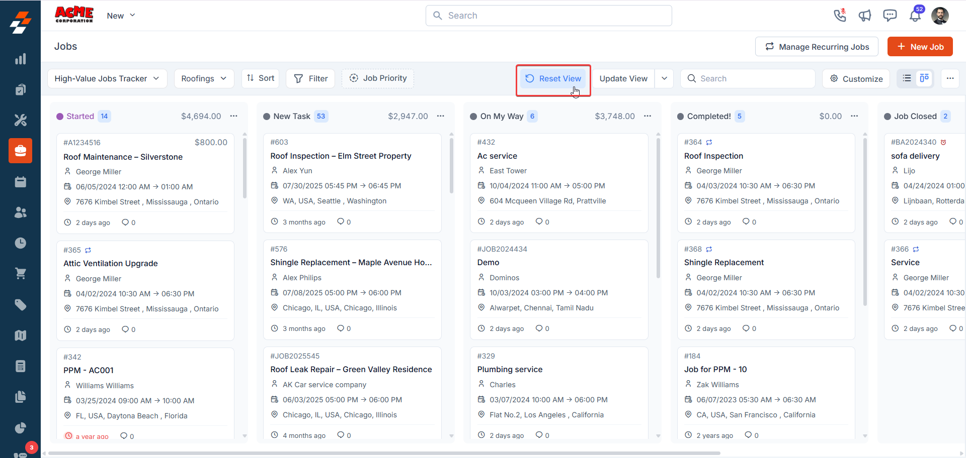This screenshot has height=458, width=966.
Task: Open the pie chart reports sidebar icon
Action: coord(20,428)
